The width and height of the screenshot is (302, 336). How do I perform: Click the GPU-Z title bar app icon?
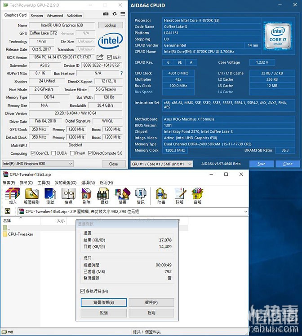click(5, 5)
